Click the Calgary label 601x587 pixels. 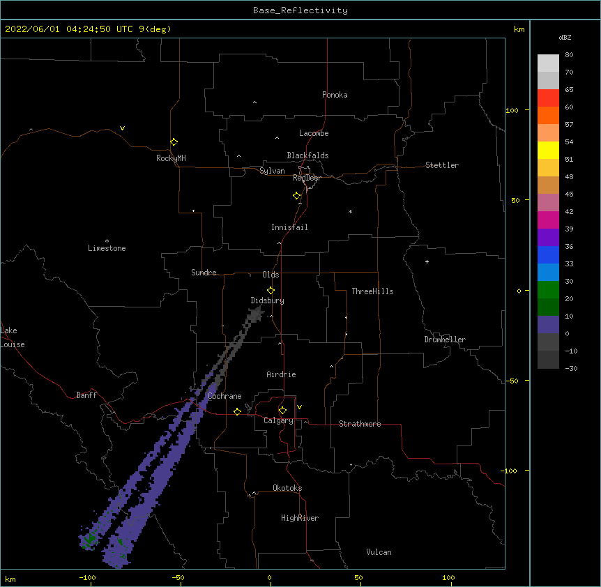pyautogui.click(x=278, y=420)
